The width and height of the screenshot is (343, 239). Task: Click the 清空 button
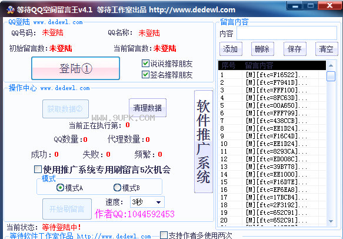point(327,49)
